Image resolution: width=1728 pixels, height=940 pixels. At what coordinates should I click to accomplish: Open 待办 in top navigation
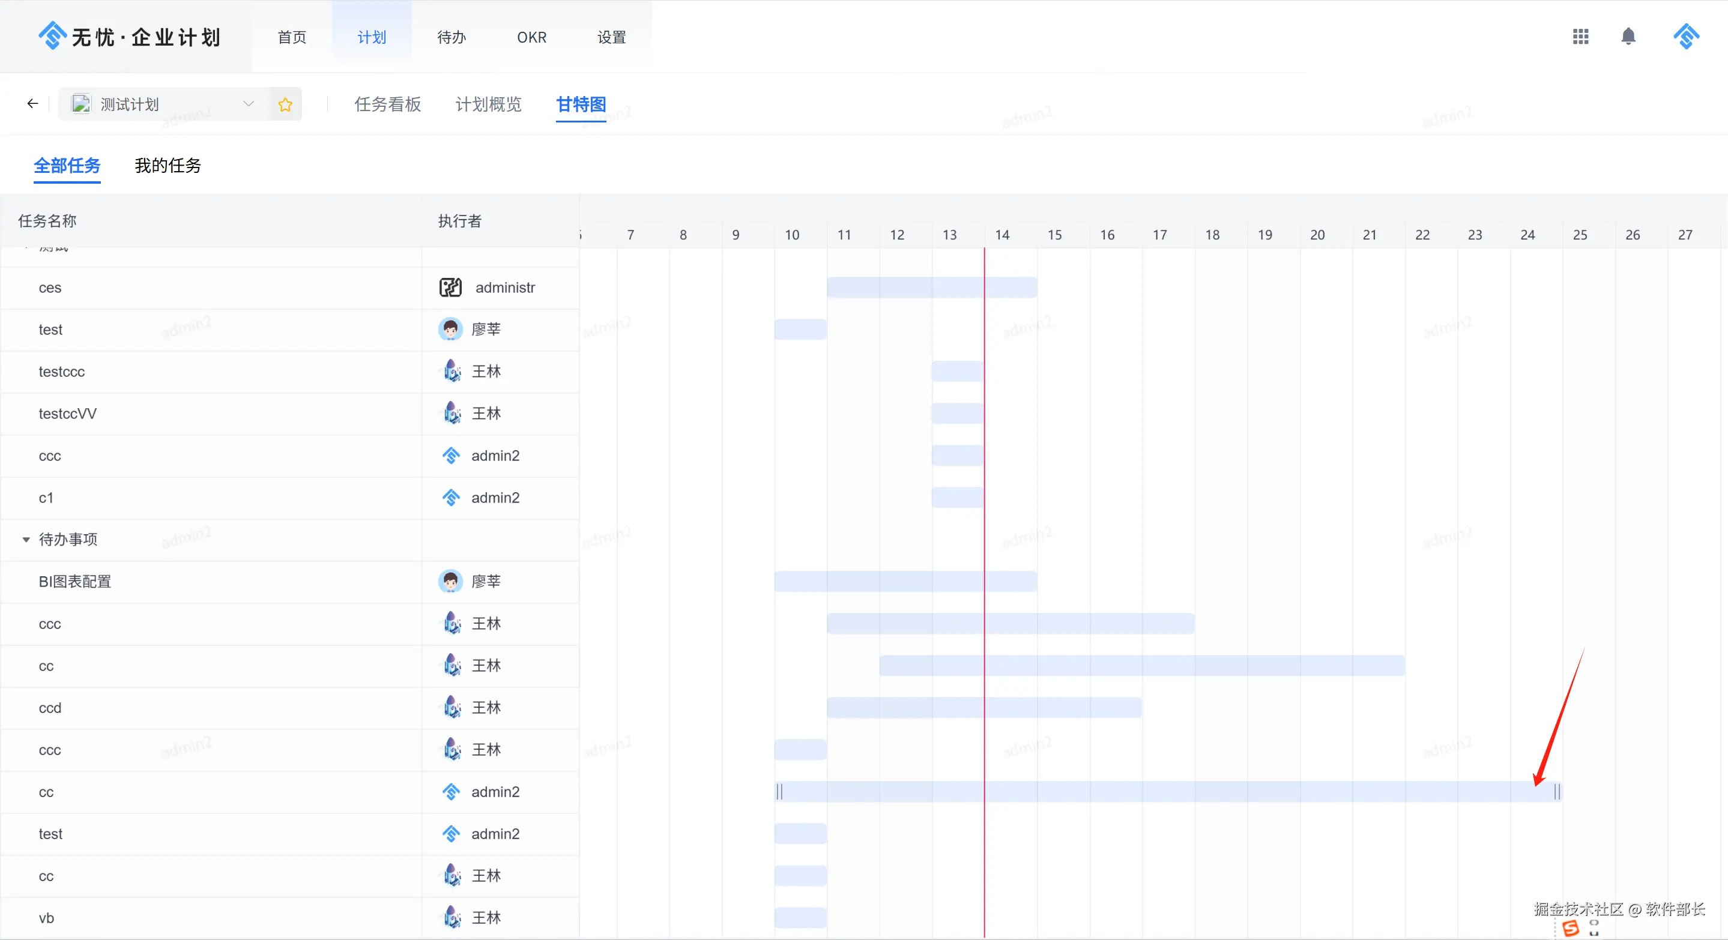(451, 38)
